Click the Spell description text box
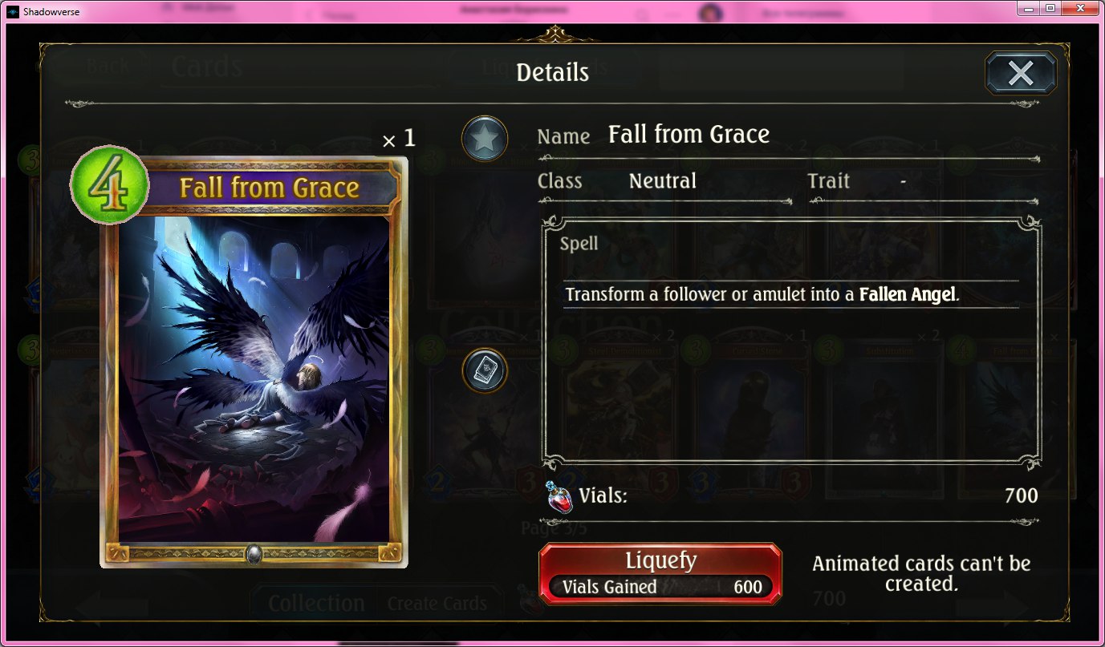Viewport: 1105px width, 647px height. click(x=791, y=342)
